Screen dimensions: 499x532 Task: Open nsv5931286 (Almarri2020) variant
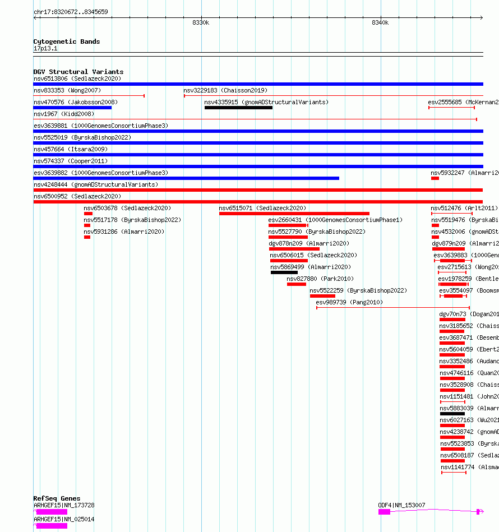coord(124,232)
